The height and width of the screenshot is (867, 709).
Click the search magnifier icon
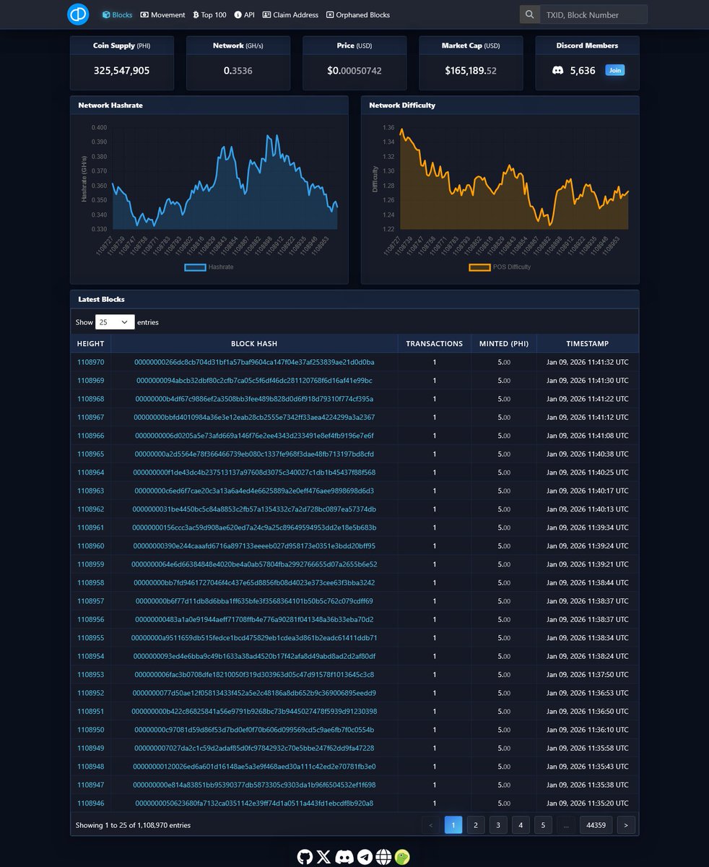click(529, 14)
